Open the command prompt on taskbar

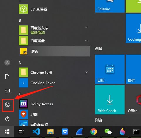coord(137,132)
